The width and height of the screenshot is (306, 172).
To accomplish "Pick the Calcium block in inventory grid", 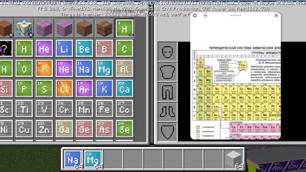I will click(124, 88).
